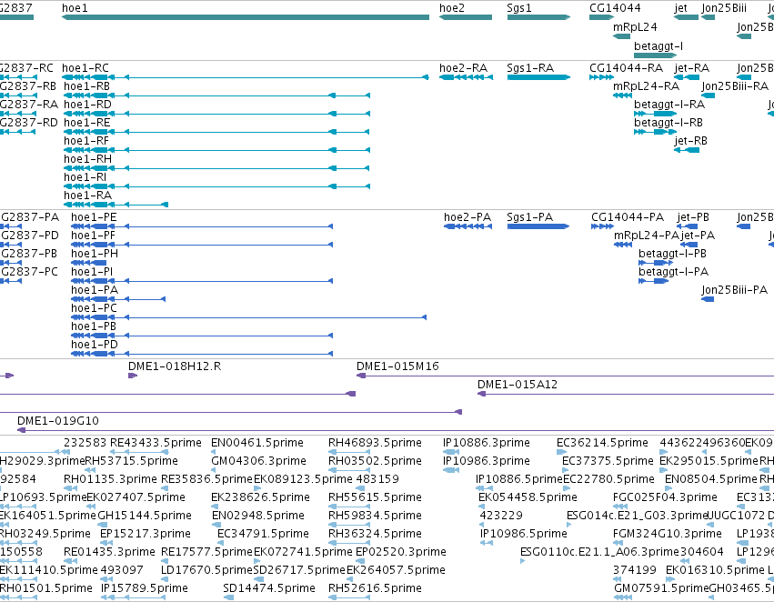
Task: Select the jet-PB protein label
Action: (694, 217)
